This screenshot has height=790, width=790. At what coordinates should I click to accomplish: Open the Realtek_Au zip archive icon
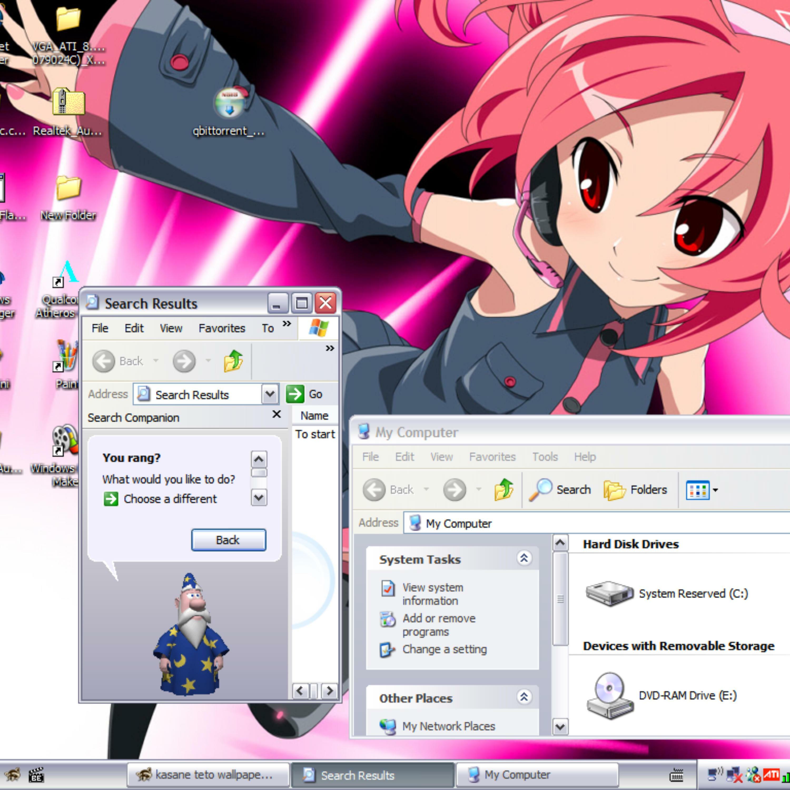click(68, 102)
